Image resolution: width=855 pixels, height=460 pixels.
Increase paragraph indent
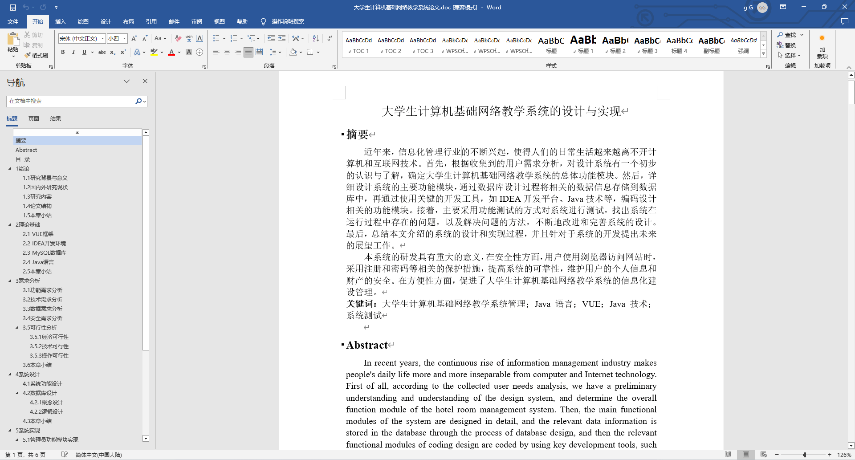point(282,39)
